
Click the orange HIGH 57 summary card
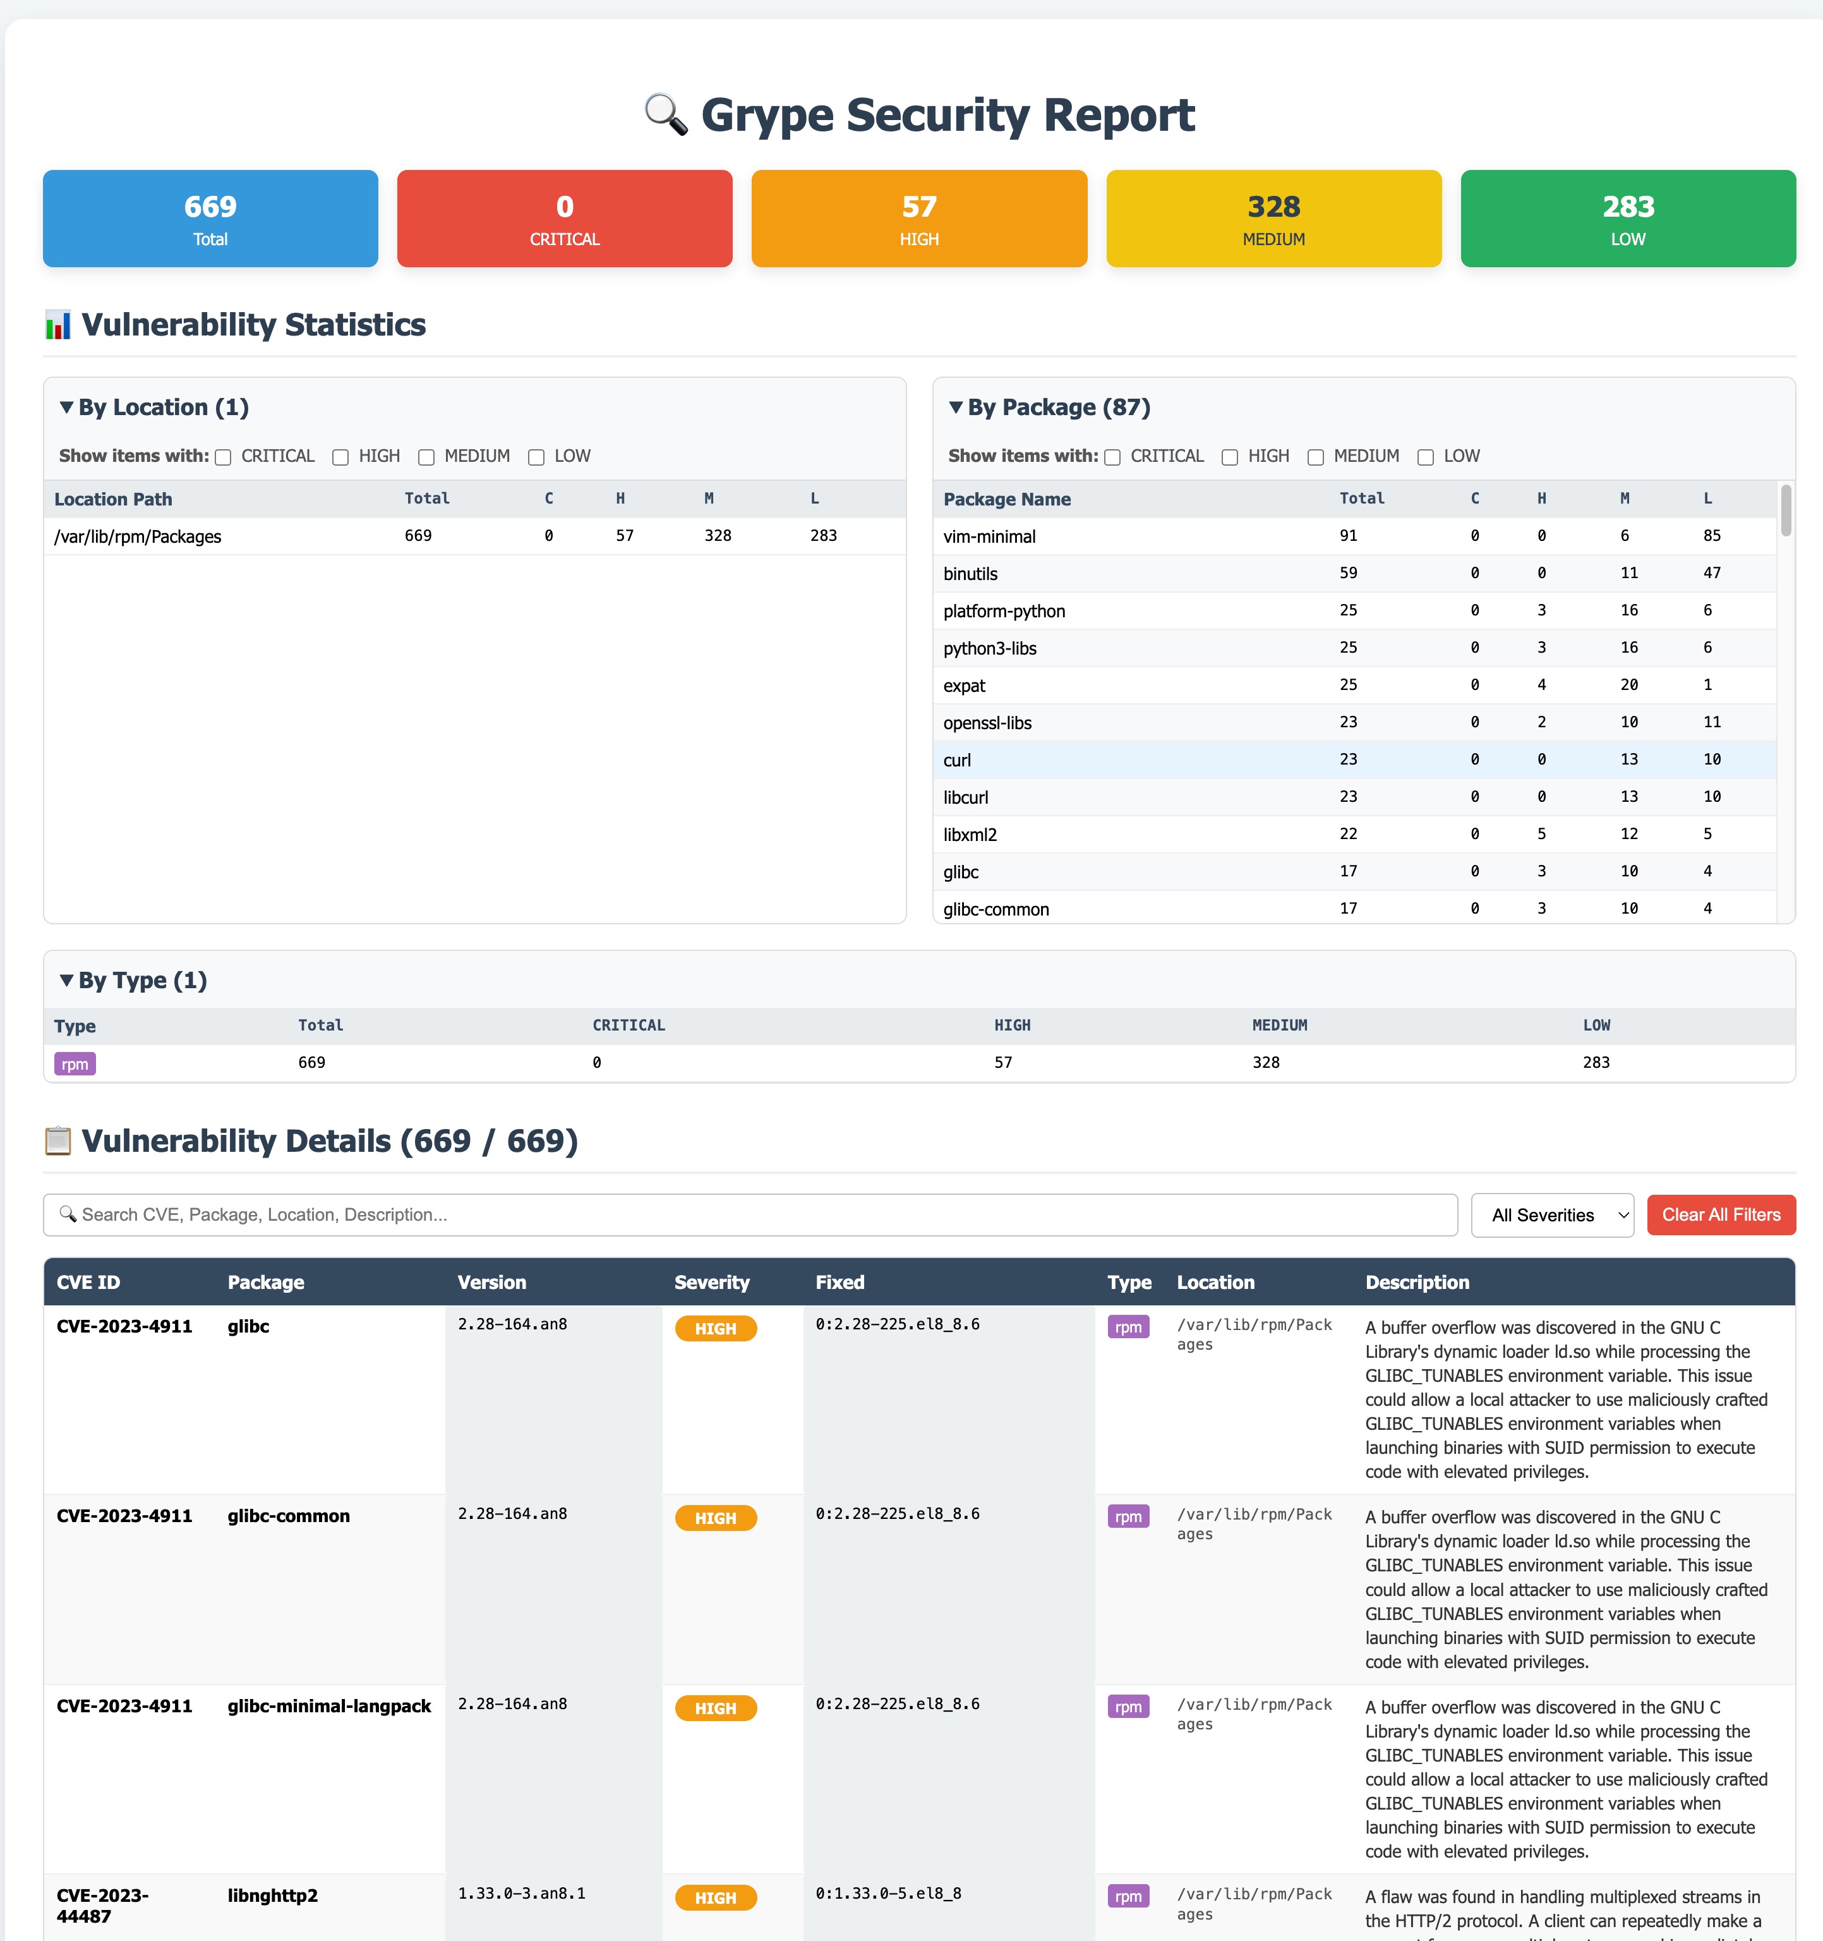[x=918, y=219]
